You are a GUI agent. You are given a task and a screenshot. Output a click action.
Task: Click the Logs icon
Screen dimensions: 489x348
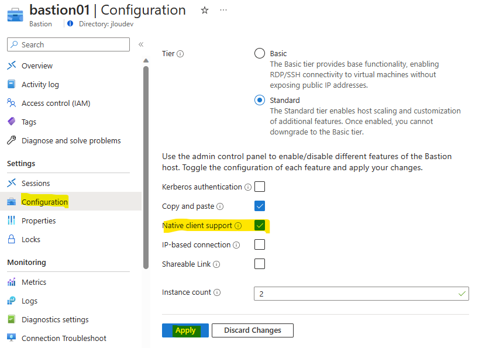coord(12,301)
